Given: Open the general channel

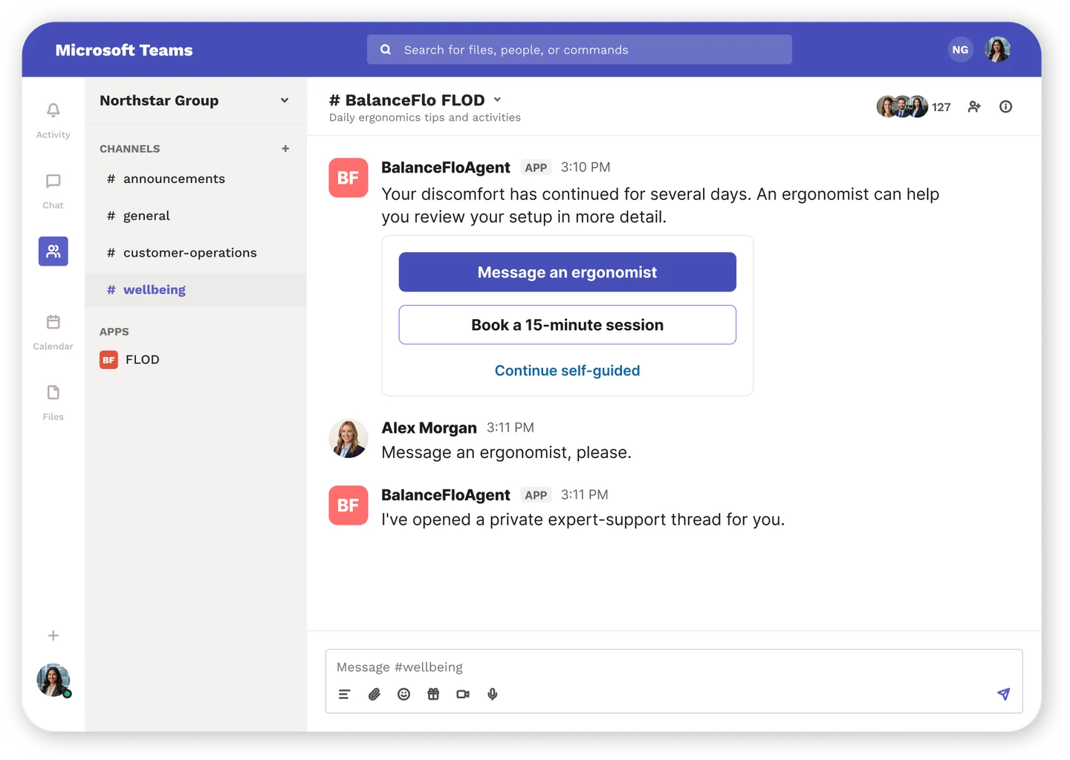Looking at the screenshot, I should coord(195,216).
